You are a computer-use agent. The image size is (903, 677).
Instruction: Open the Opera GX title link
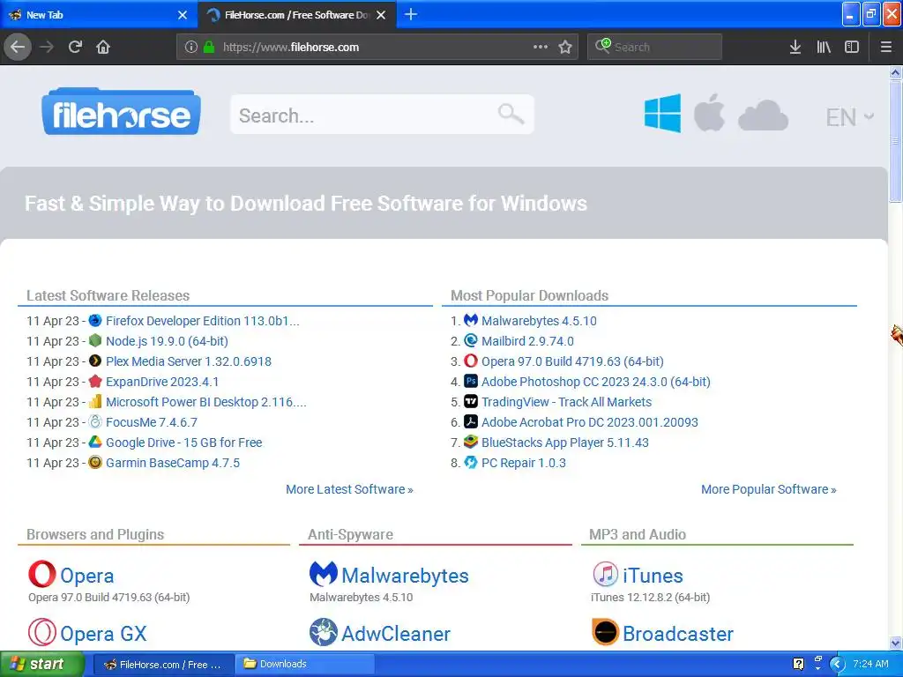104,634
